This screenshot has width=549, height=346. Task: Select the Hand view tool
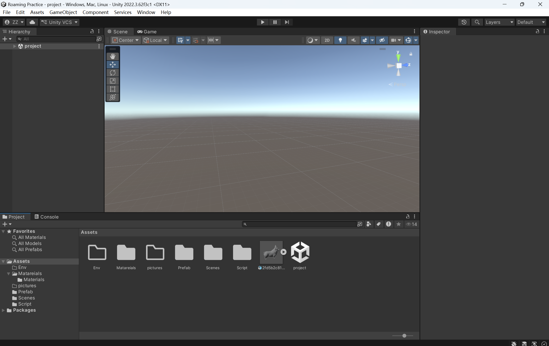pyautogui.click(x=113, y=56)
